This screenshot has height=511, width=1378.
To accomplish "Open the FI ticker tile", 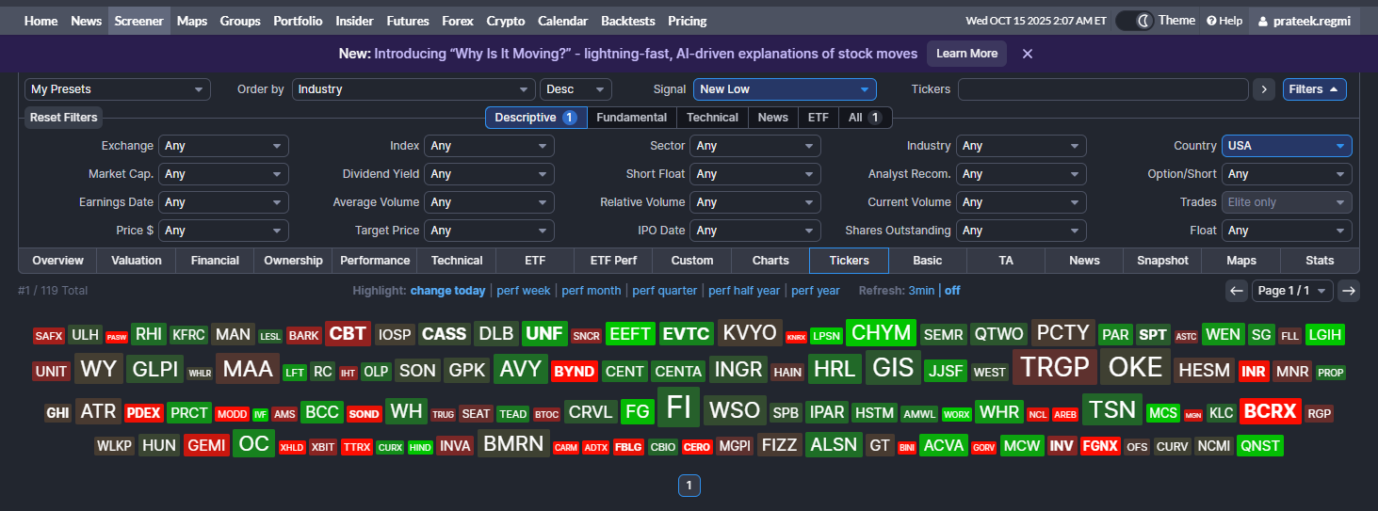I will 678,407.
